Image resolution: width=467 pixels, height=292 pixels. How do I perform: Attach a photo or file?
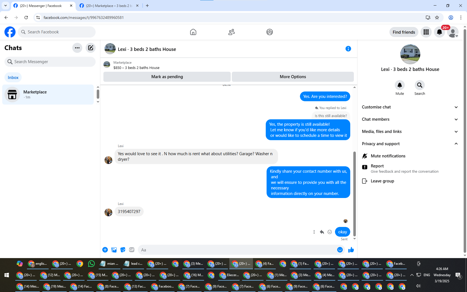click(114, 250)
